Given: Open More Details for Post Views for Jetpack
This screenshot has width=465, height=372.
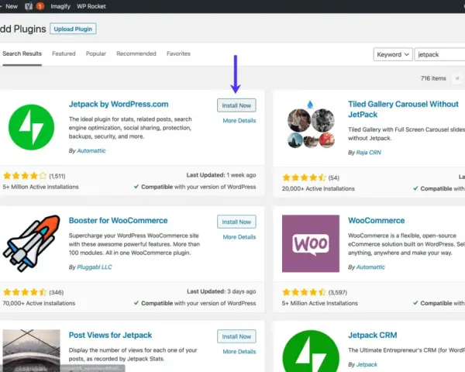Looking at the screenshot, I should [239, 352].
